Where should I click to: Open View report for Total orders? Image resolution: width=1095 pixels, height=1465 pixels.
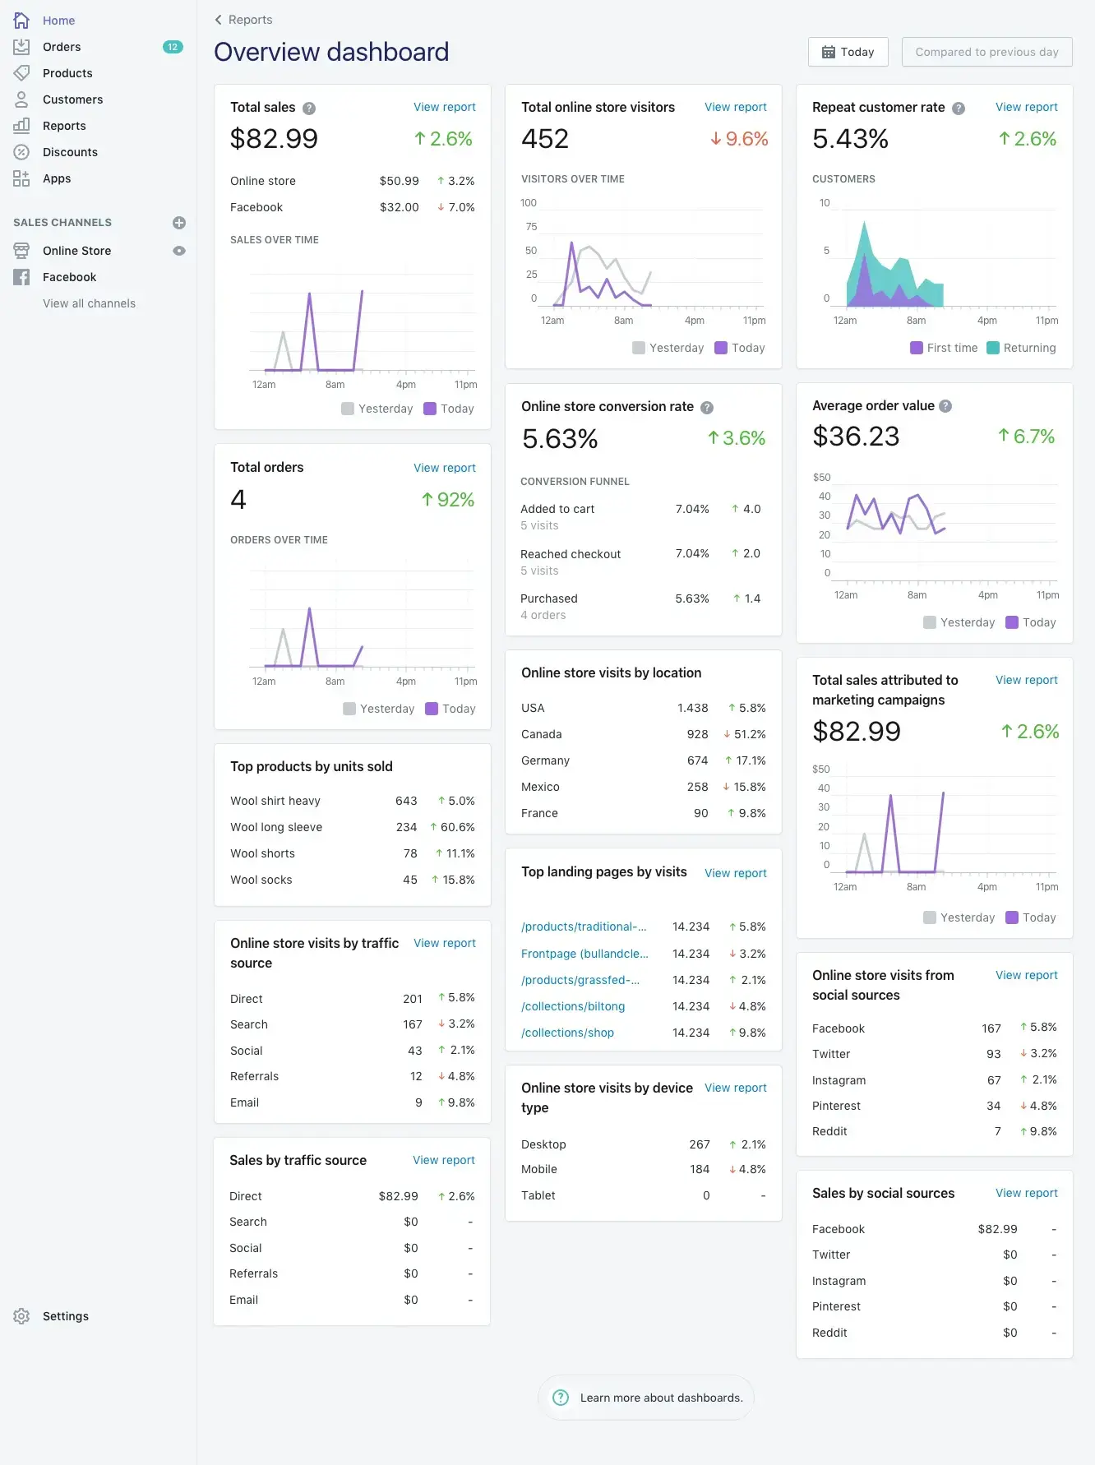tap(444, 468)
